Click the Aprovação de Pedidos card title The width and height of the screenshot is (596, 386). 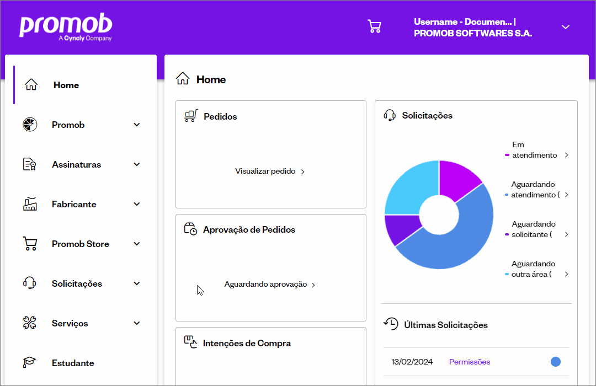click(249, 230)
